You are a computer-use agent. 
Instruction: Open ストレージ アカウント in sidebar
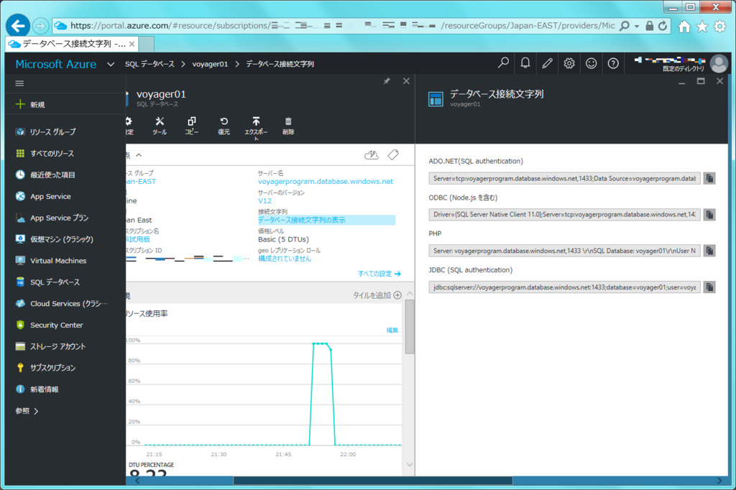(x=63, y=346)
